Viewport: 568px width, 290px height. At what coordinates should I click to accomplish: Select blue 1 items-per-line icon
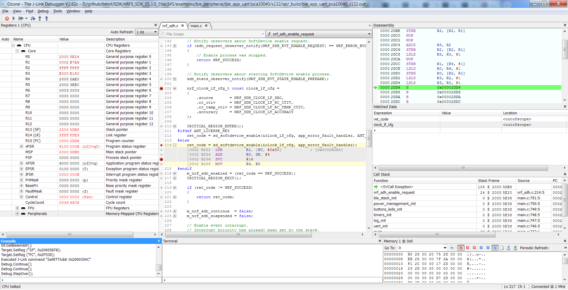coord(481,248)
